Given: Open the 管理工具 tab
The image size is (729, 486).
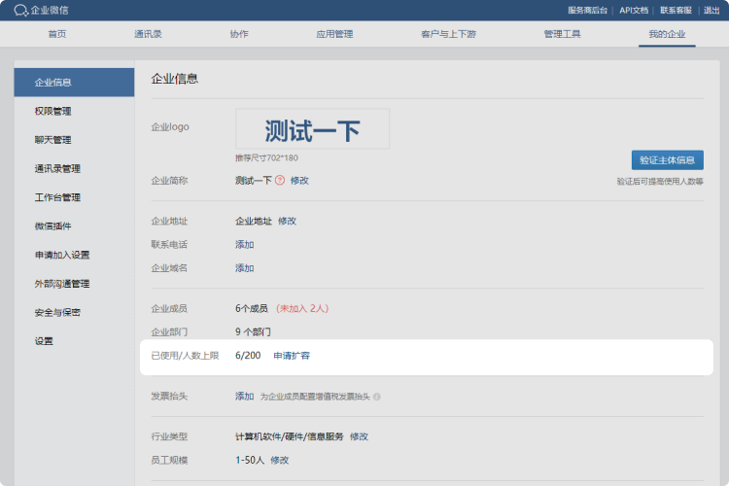Looking at the screenshot, I should pyautogui.click(x=562, y=34).
